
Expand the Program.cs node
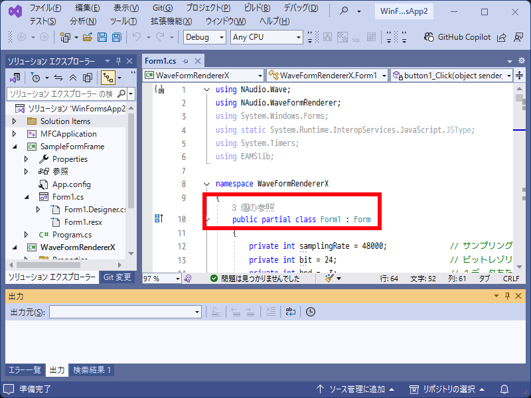click(x=26, y=235)
